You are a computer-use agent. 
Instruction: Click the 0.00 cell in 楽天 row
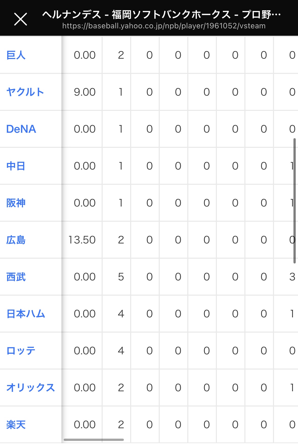click(85, 425)
